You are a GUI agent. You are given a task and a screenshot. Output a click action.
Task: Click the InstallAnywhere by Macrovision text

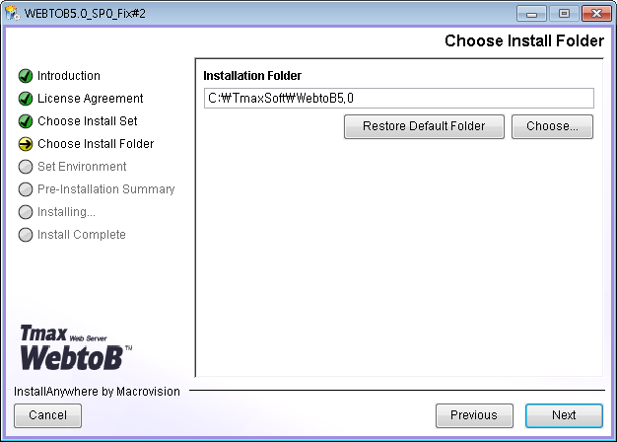97,391
